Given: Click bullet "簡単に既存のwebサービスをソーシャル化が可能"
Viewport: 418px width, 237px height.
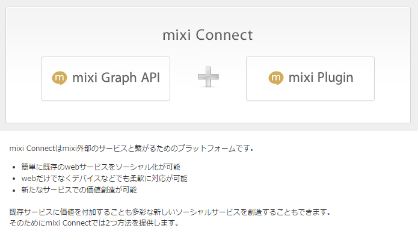Looking at the screenshot, I should (x=101, y=167).
